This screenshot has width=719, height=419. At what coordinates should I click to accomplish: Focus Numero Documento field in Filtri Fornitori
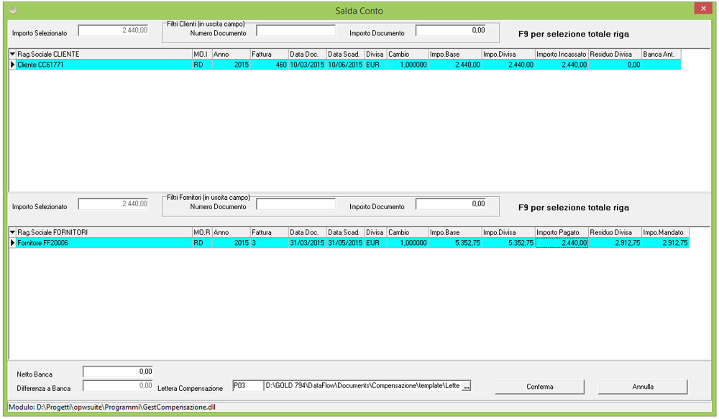coord(296,204)
